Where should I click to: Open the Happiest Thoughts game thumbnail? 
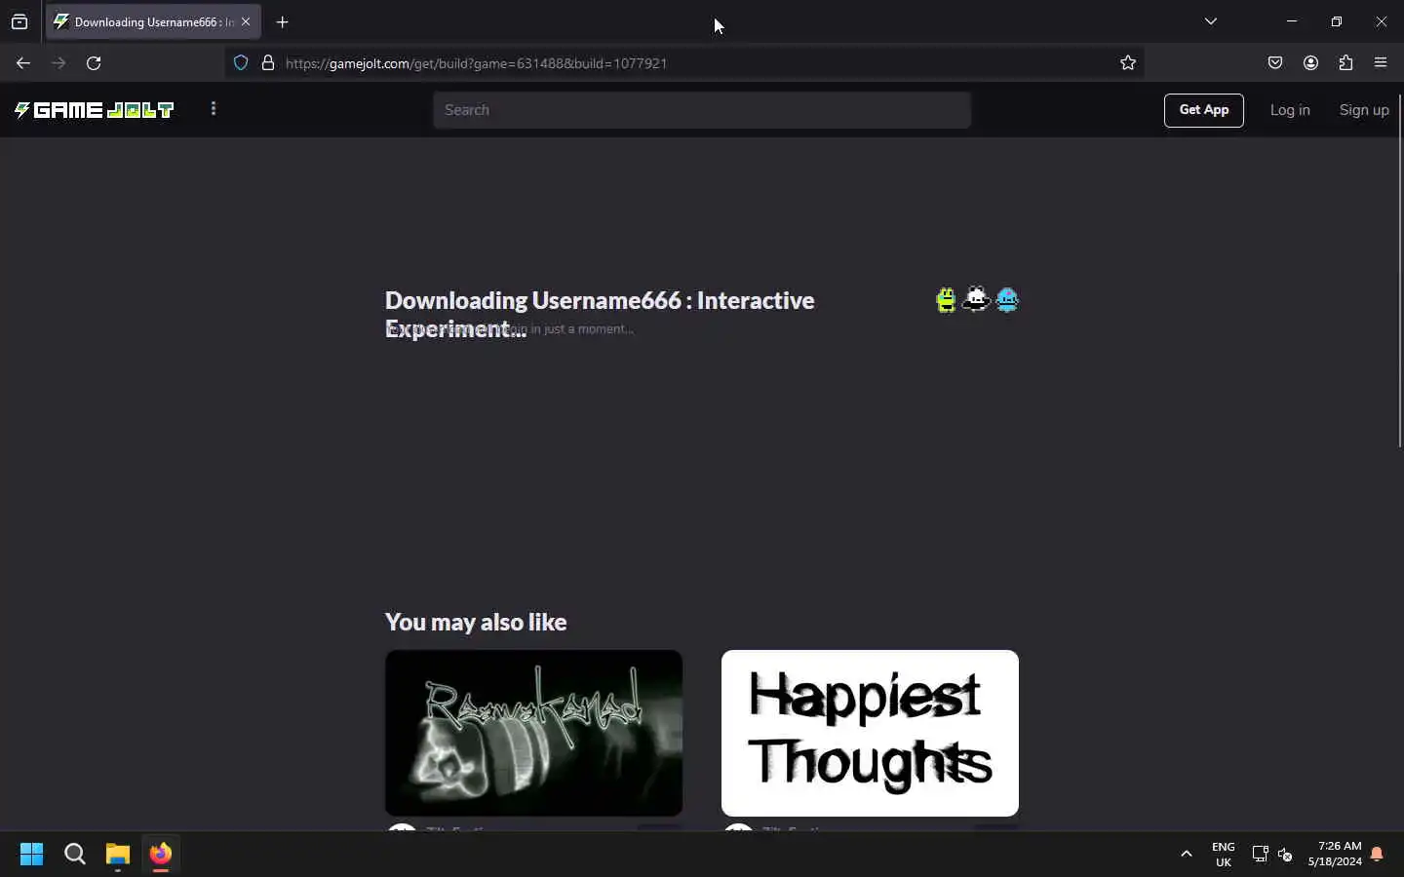[x=870, y=733]
